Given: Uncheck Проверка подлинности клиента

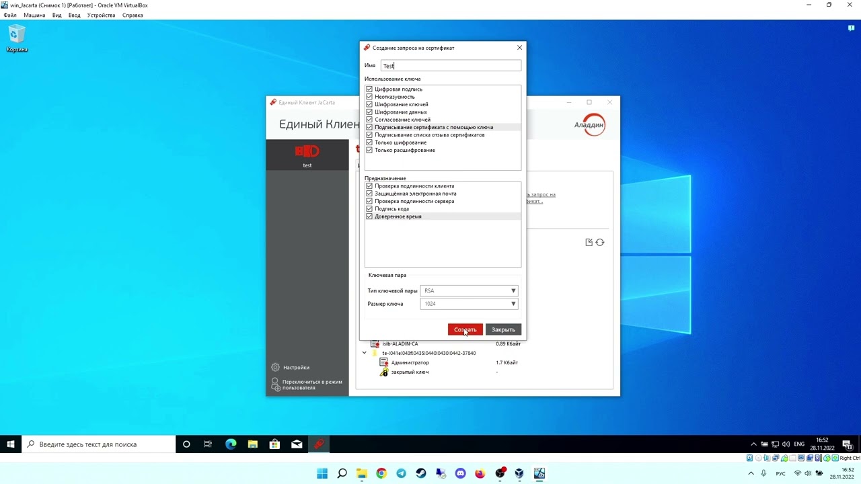Looking at the screenshot, I should pyautogui.click(x=369, y=186).
